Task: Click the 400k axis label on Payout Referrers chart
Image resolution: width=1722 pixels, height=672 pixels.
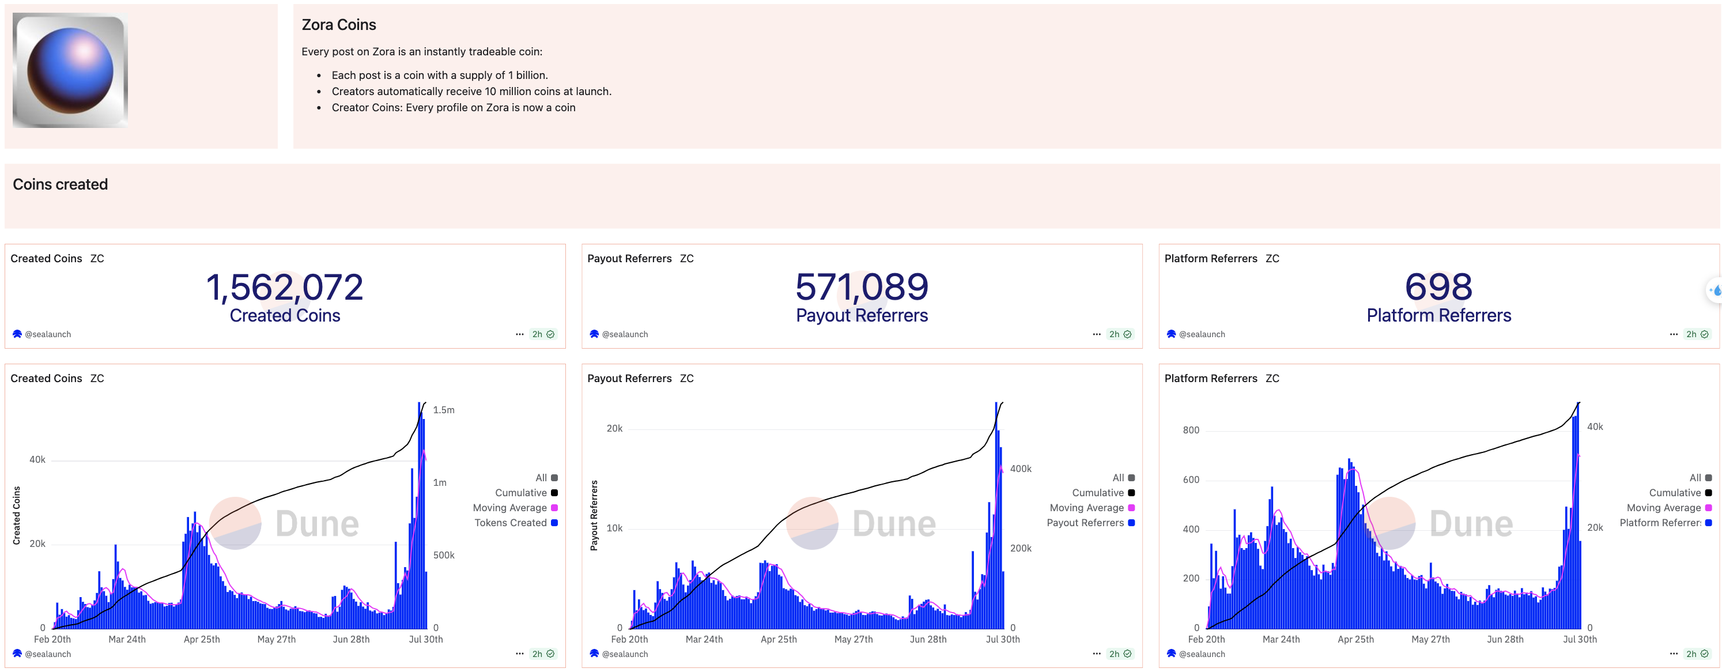Action: click(x=1021, y=469)
